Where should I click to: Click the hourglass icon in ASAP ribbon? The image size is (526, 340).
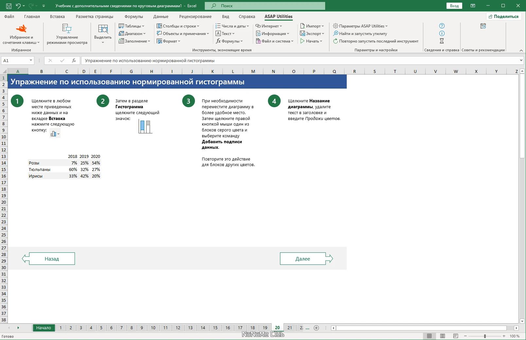pyautogui.click(x=442, y=41)
